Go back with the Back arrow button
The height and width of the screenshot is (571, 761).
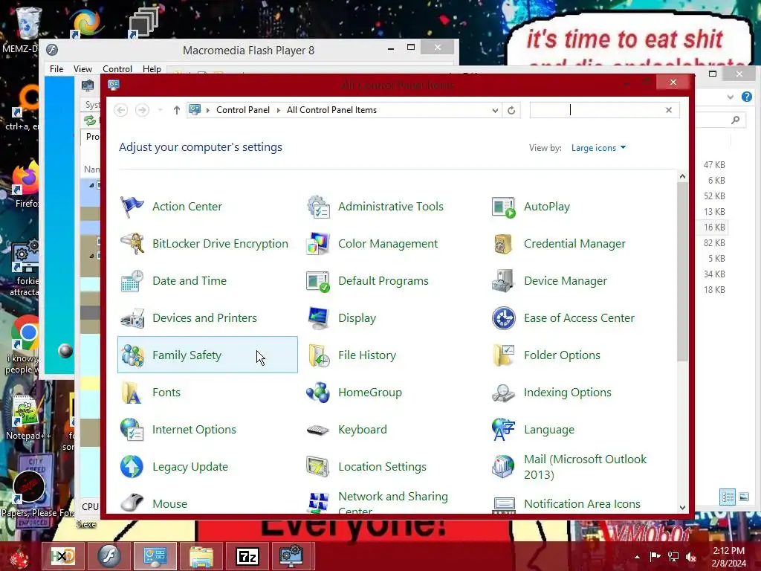121,110
